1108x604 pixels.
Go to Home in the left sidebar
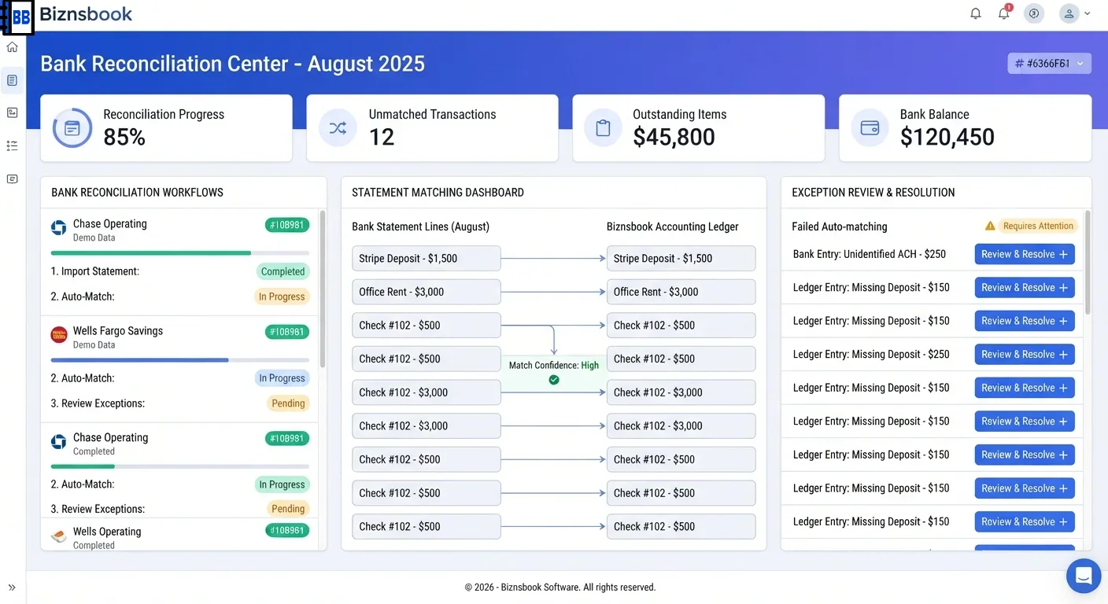pos(13,47)
